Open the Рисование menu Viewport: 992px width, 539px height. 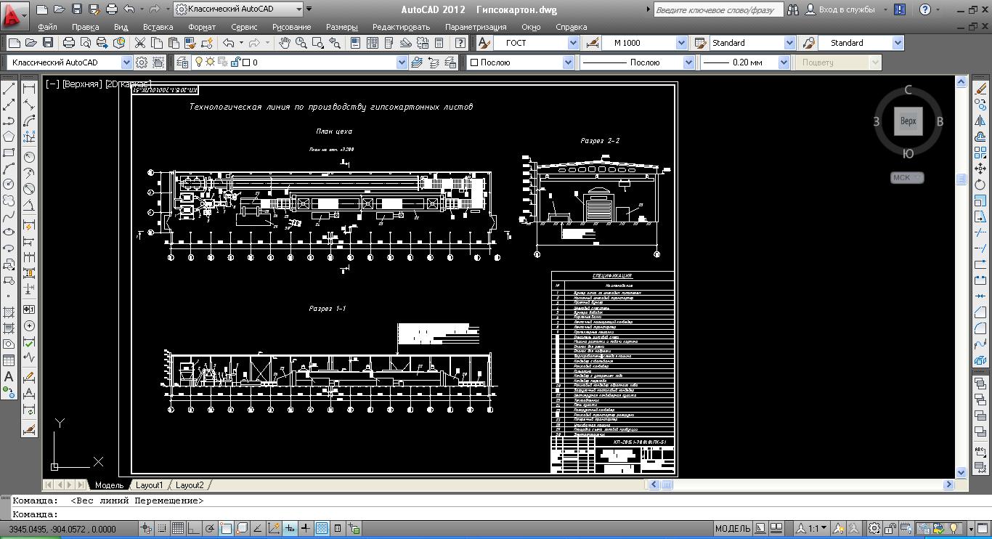(x=291, y=27)
